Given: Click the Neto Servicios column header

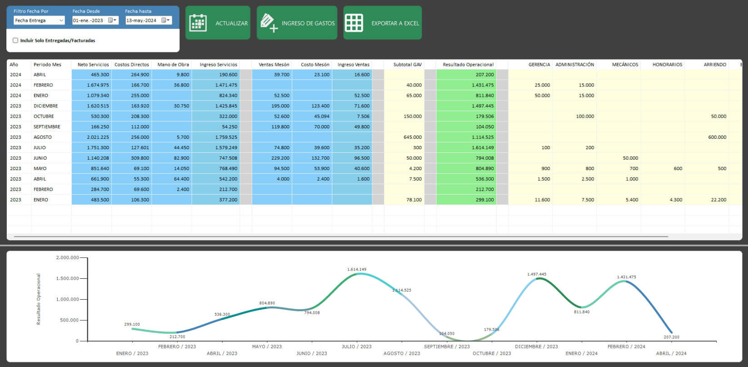Looking at the screenshot, I should pyautogui.click(x=93, y=65).
